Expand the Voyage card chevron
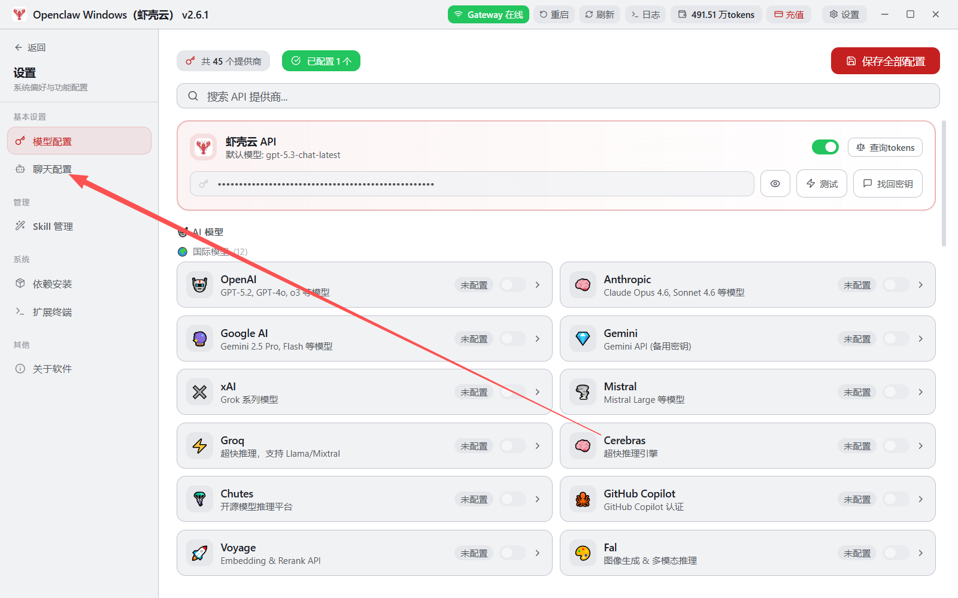Viewport: 958px width, 598px height. coord(538,553)
